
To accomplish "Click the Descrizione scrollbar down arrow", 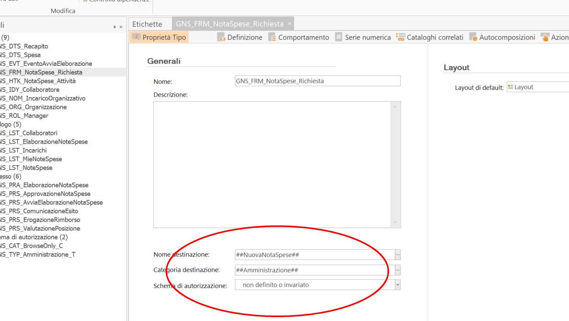I will coord(395,222).
